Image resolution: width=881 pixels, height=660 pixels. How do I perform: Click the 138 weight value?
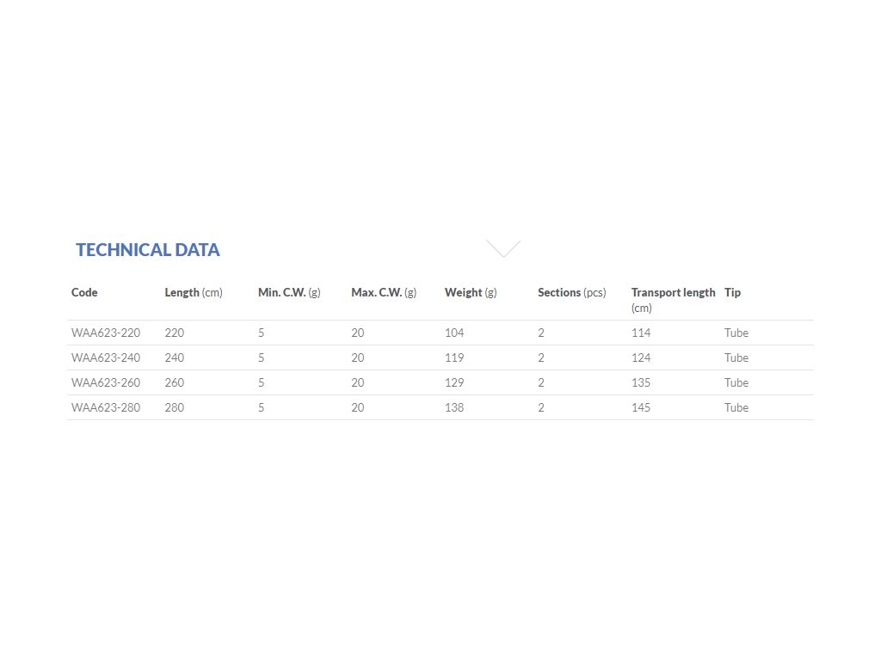[x=454, y=407]
